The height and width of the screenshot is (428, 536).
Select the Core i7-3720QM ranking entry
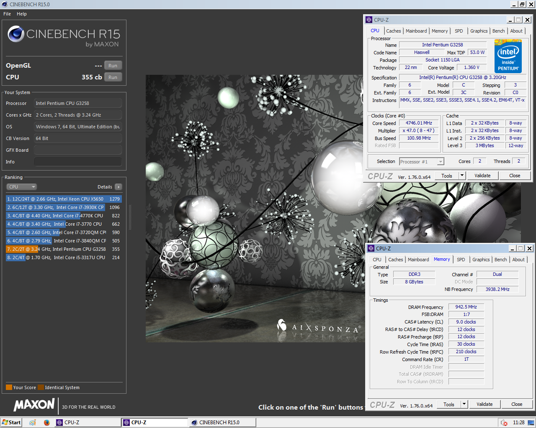pos(64,232)
